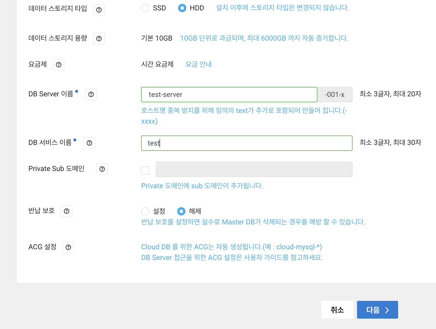Click the 반납 보호를 설정하면 helper text

coord(253,222)
